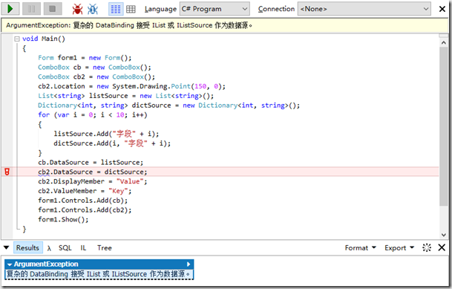Click the line 'form1.Controls.Add(cb2);'

coord(85,210)
